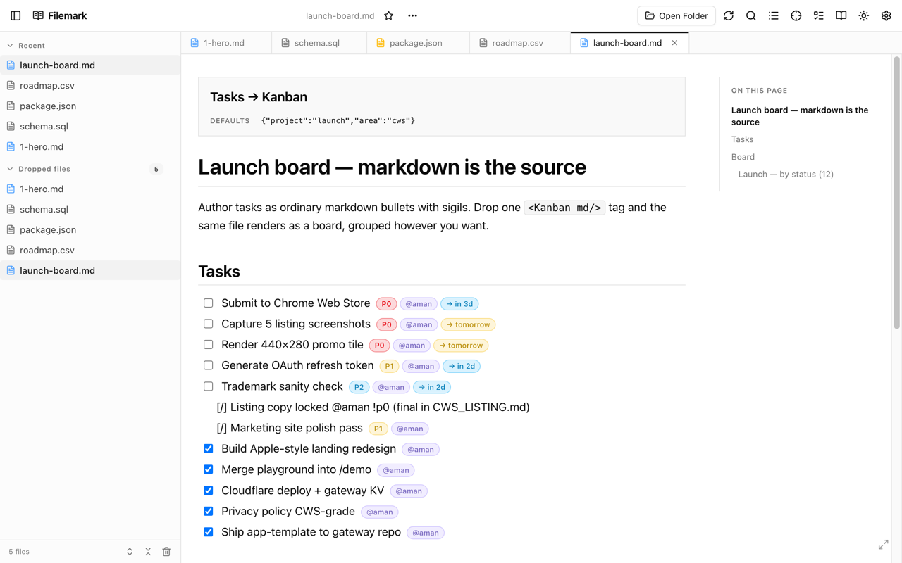Close the launch-board.md tab
The height and width of the screenshot is (563, 902).
675,43
